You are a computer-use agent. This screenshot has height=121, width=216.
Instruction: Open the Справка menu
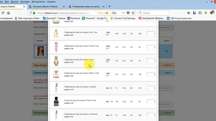pos(51,2)
